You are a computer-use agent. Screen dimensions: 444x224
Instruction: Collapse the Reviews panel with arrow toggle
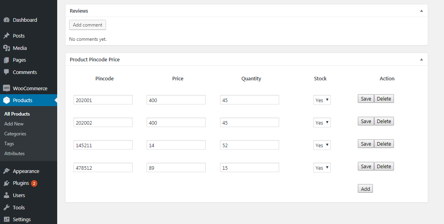click(x=421, y=11)
